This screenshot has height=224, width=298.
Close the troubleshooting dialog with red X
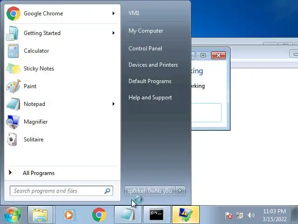click(x=218, y=55)
